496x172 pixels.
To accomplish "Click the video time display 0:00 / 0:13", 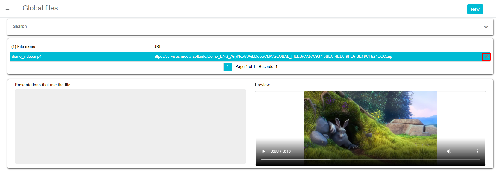I will coord(280,151).
